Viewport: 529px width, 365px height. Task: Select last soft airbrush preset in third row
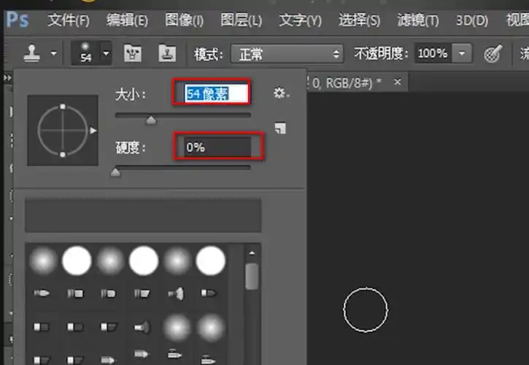click(210, 328)
